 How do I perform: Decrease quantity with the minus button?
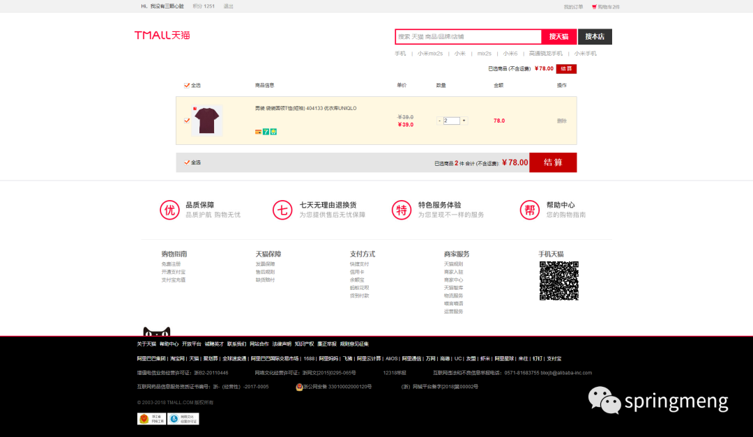[439, 121]
